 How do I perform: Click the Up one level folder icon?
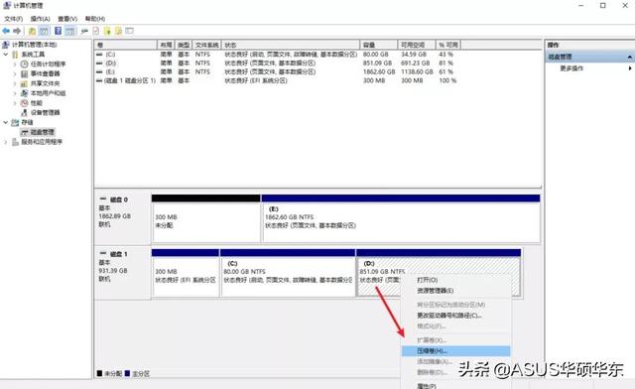tap(32, 31)
